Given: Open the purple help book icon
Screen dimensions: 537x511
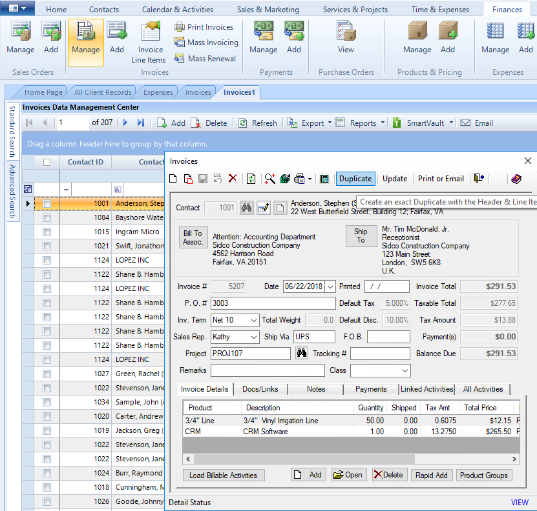Looking at the screenshot, I should (516, 179).
